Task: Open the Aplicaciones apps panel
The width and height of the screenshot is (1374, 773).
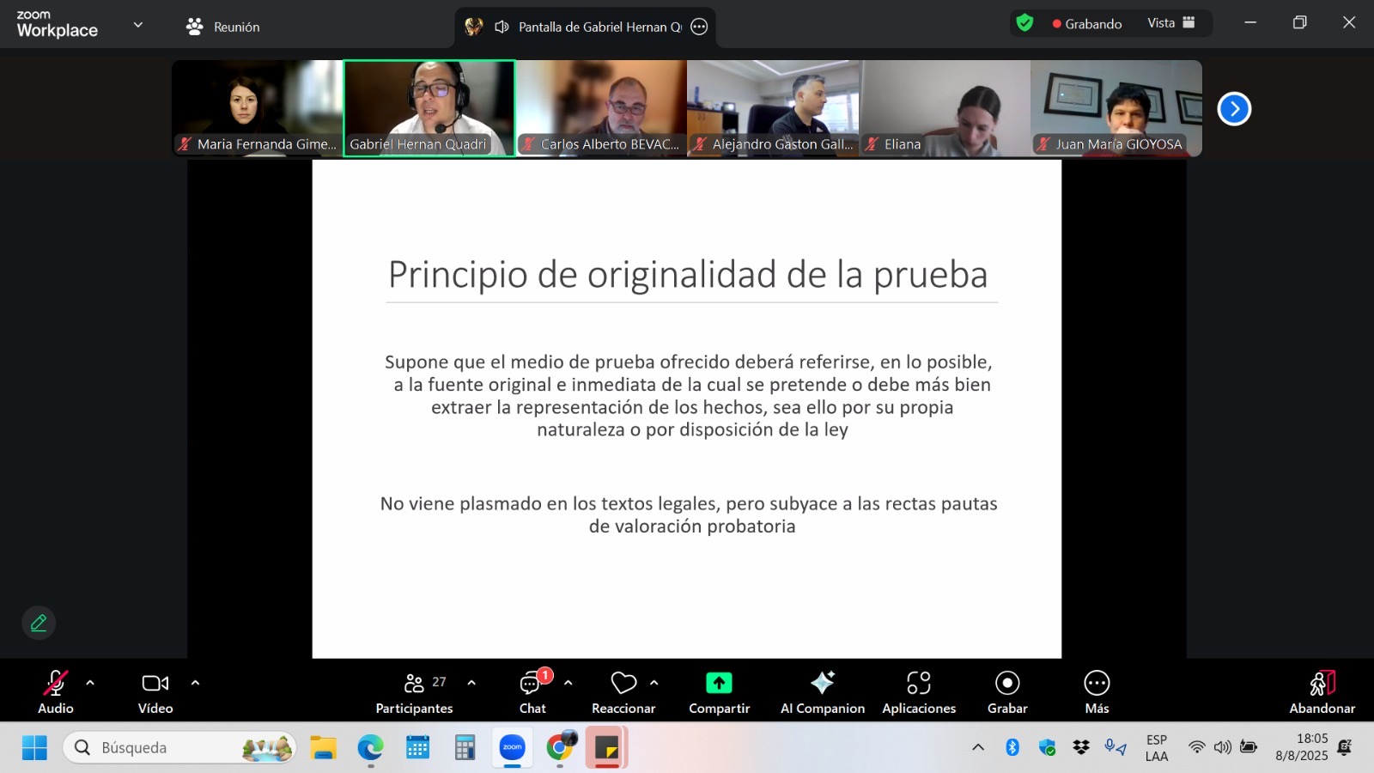Action: [918, 691]
